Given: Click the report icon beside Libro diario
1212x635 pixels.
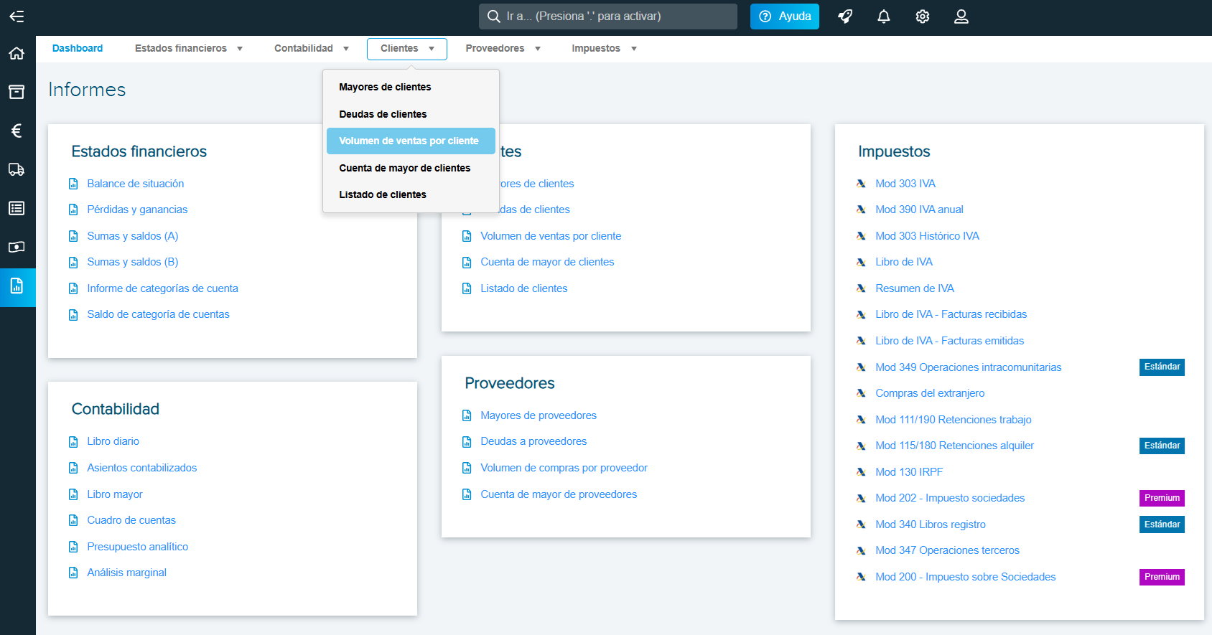Looking at the screenshot, I should click(73, 441).
